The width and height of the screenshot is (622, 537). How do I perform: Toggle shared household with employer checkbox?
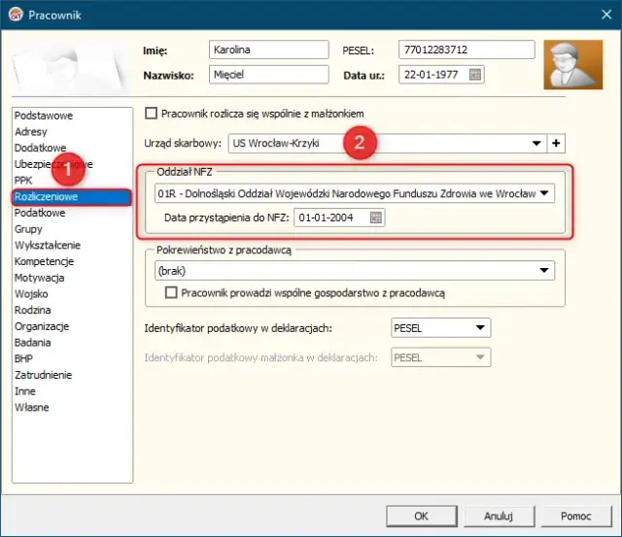click(x=172, y=292)
